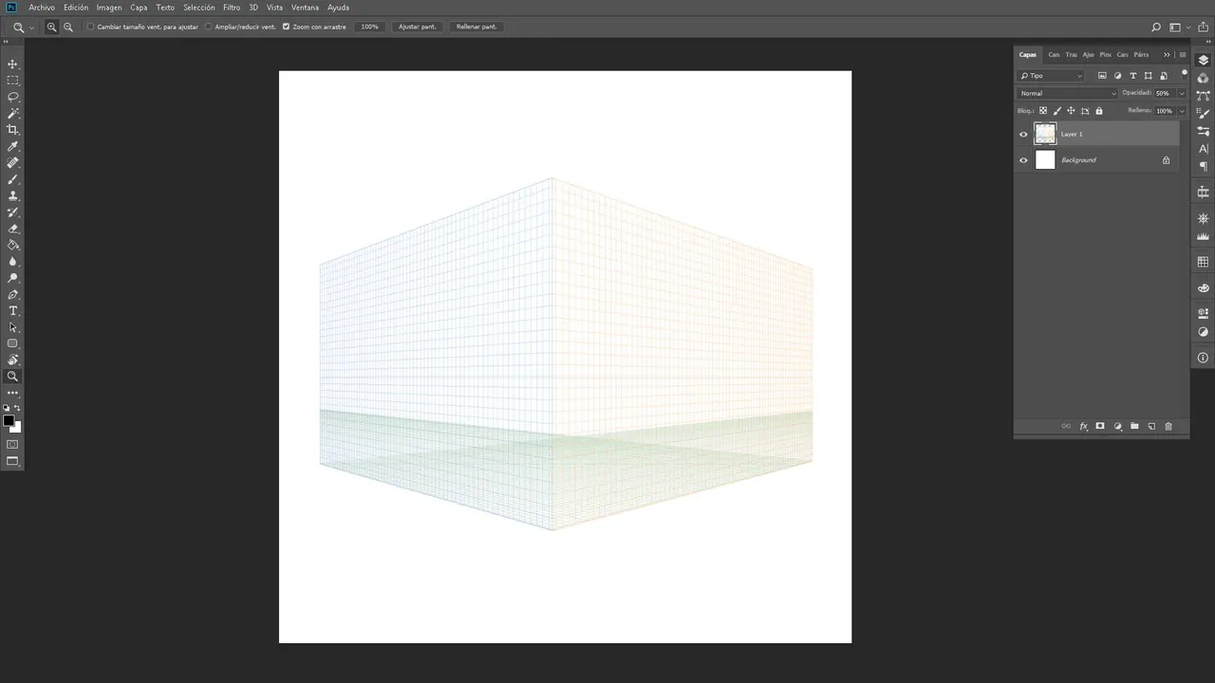Screen dimensions: 1215x683
Task: Click the zoom out magnifier button
Action: [68, 28]
